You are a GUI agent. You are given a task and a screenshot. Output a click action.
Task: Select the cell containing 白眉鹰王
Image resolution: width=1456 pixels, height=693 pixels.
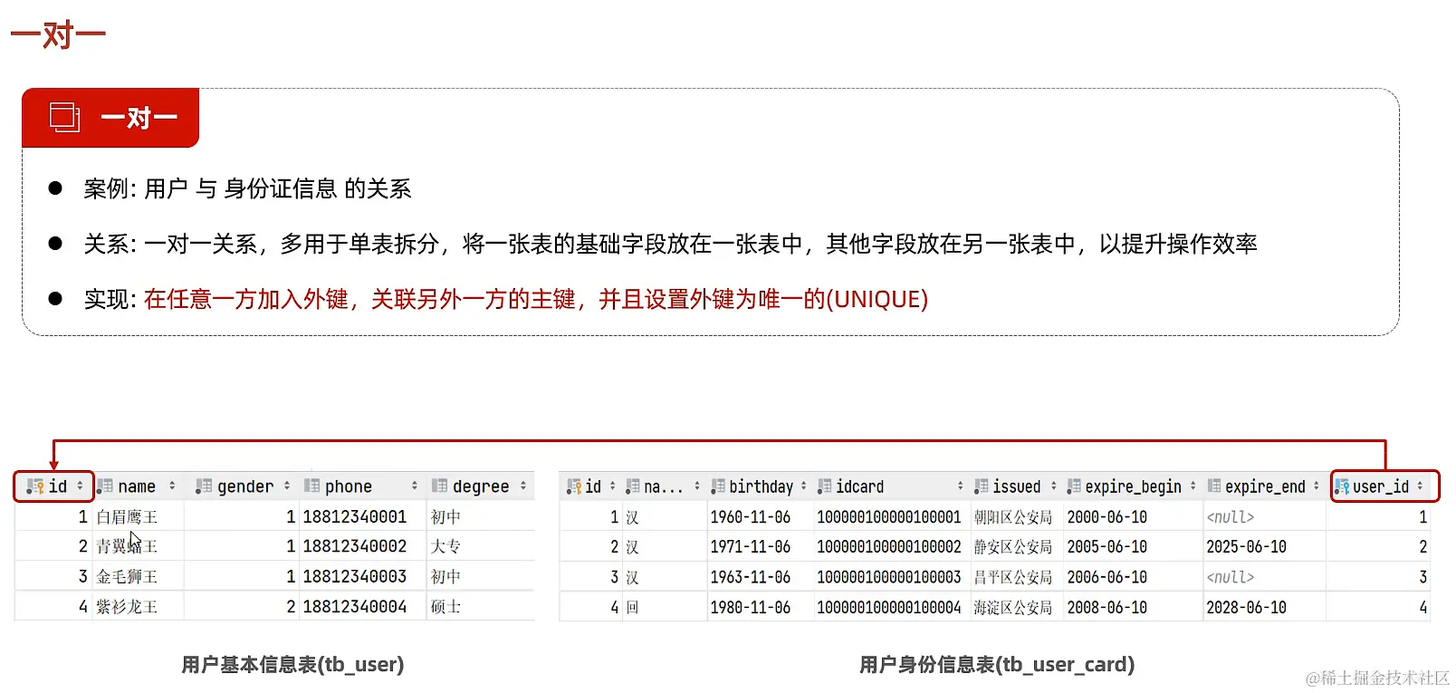[139, 516]
